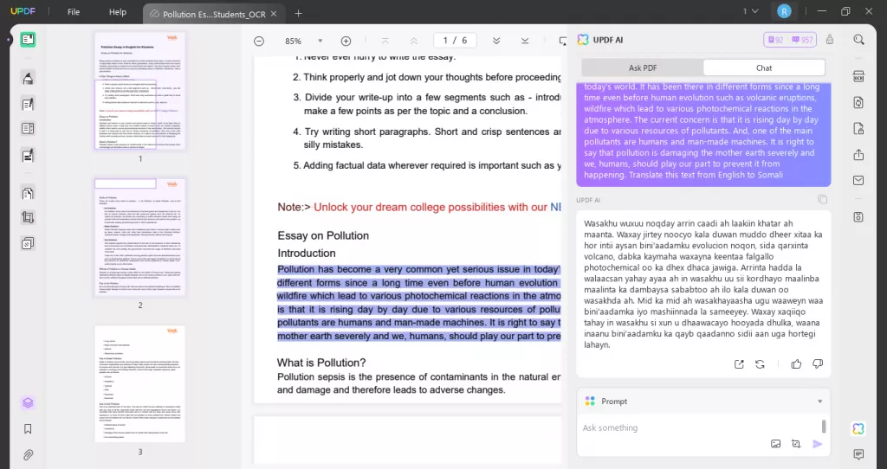The width and height of the screenshot is (887, 469).
Task: Open the presentation mode icon in toolbar
Action: pos(562,41)
